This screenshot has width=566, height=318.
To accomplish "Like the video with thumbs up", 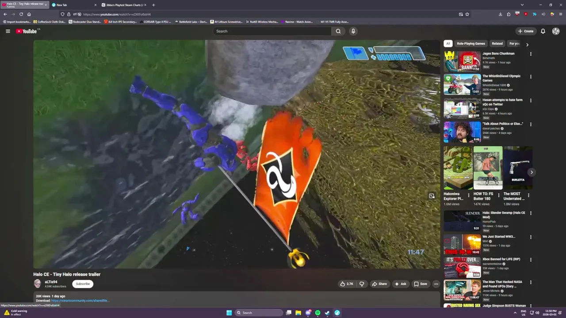I will (347, 284).
